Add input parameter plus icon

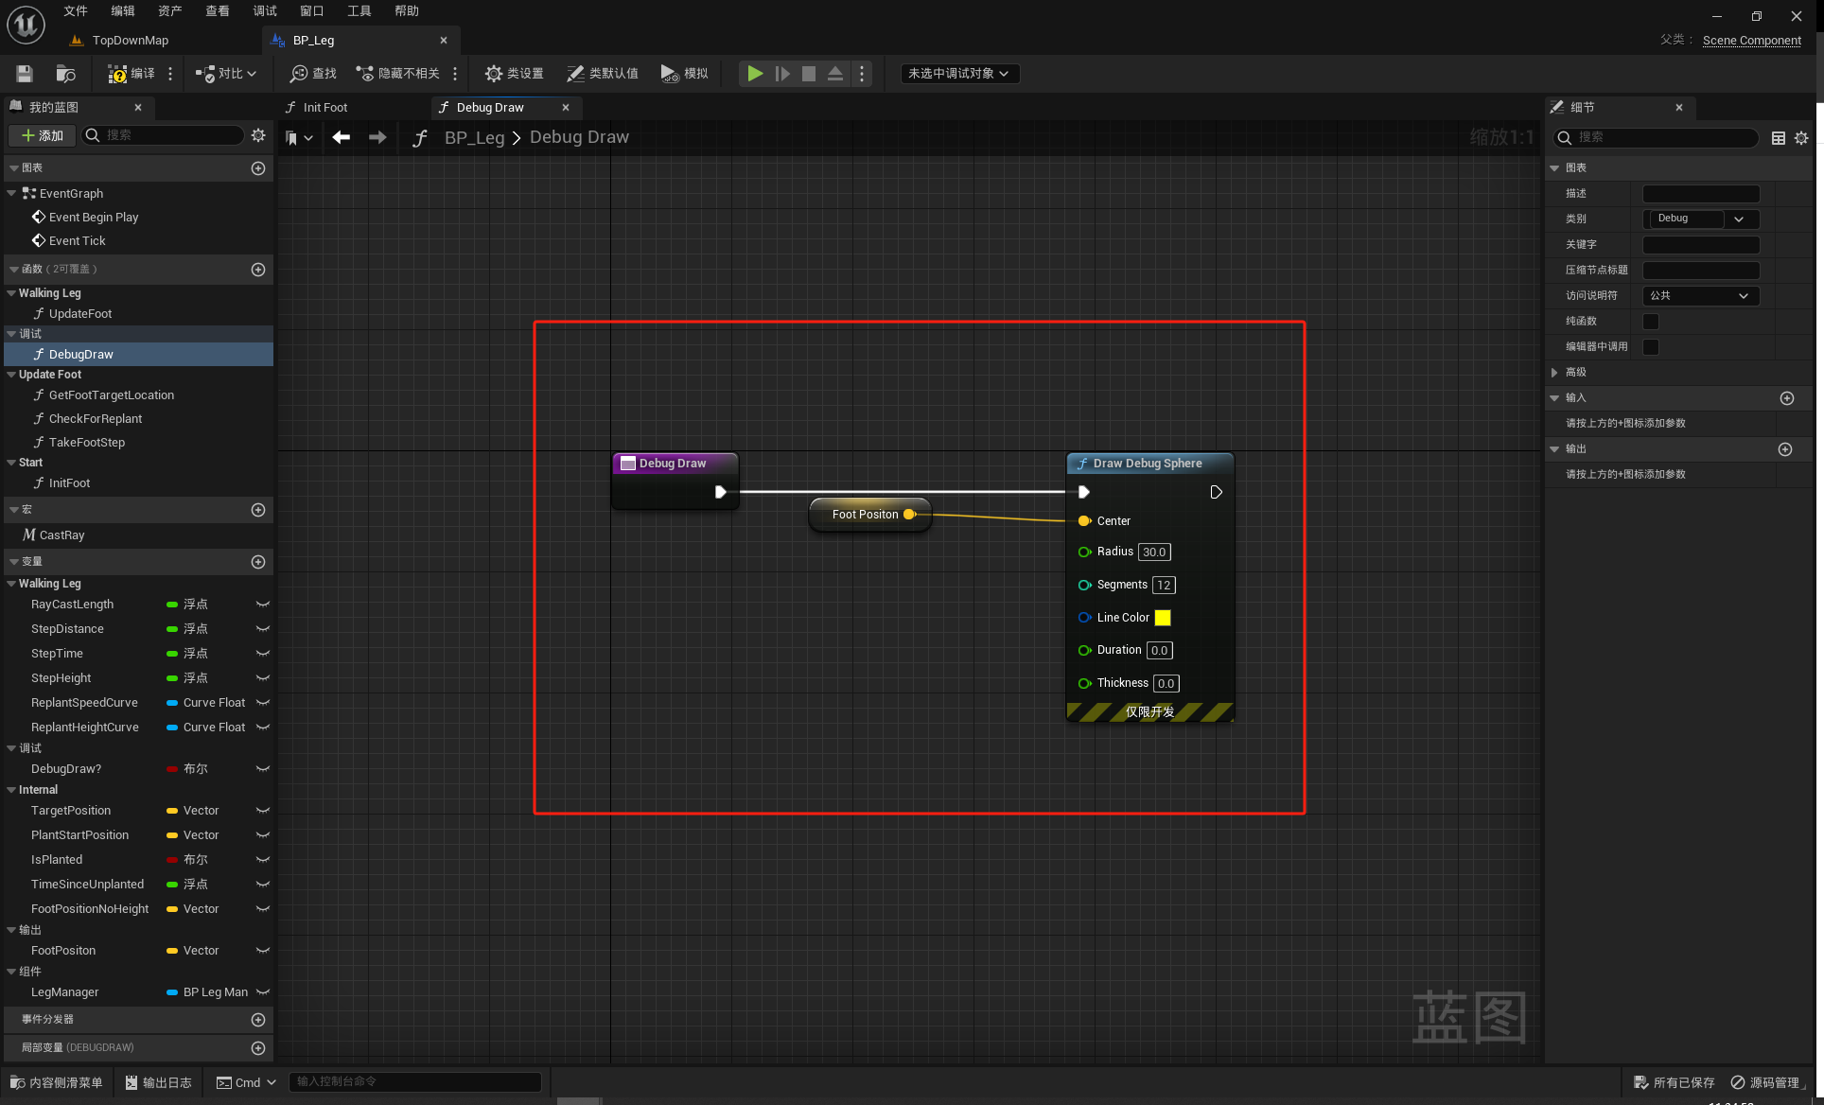coord(1786,398)
